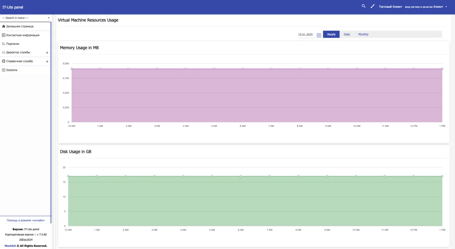Open the Помощь в режиме «онлайн» link
The width and height of the screenshot is (455, 249).
26,220
